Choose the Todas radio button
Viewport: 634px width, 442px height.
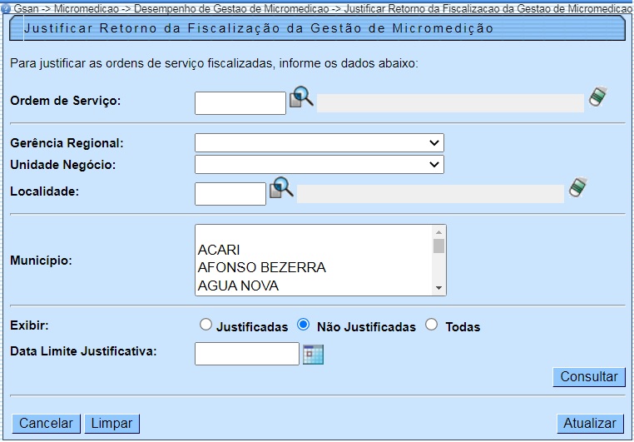[431, 325]
